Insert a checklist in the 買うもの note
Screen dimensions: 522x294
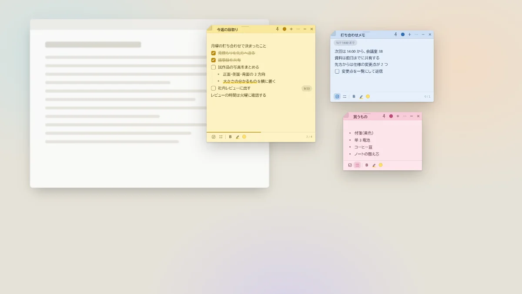350,165
